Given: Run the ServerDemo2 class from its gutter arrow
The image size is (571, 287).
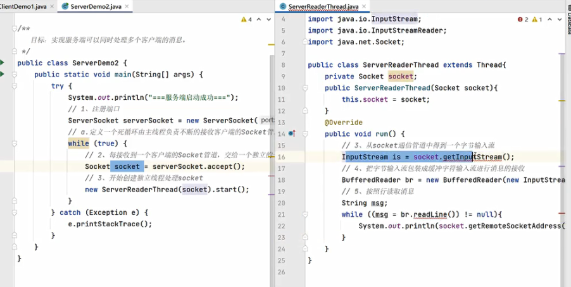Looking at the screenshot, I should [2, 63].
